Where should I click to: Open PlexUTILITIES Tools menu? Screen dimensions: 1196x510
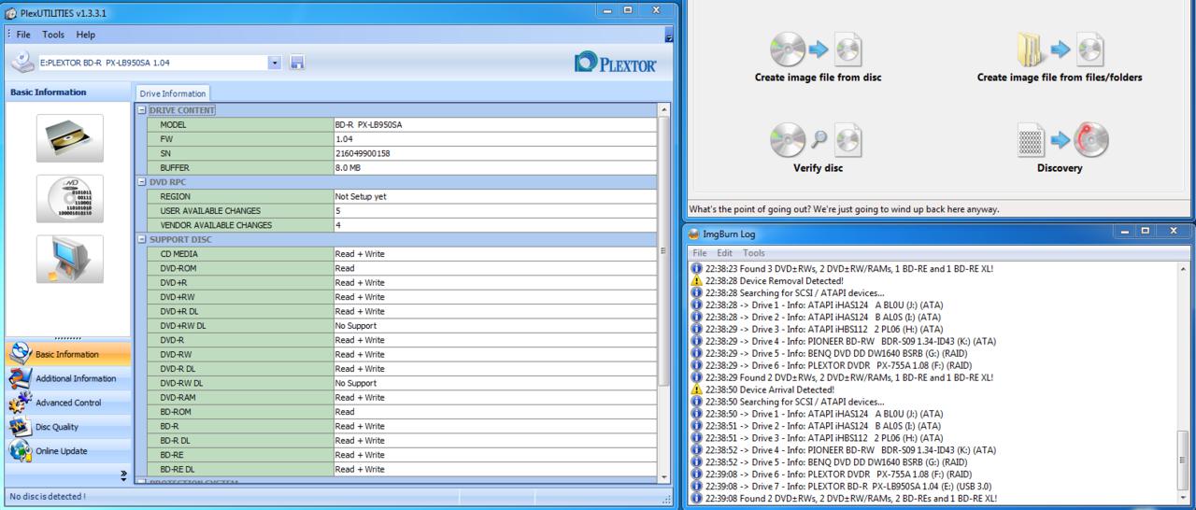[x=53, y=35]
